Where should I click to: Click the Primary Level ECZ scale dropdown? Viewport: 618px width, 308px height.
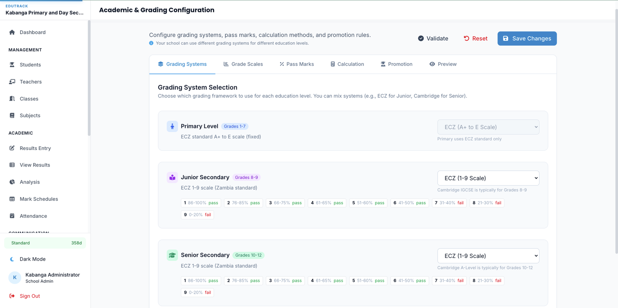[x=488, y=127]
